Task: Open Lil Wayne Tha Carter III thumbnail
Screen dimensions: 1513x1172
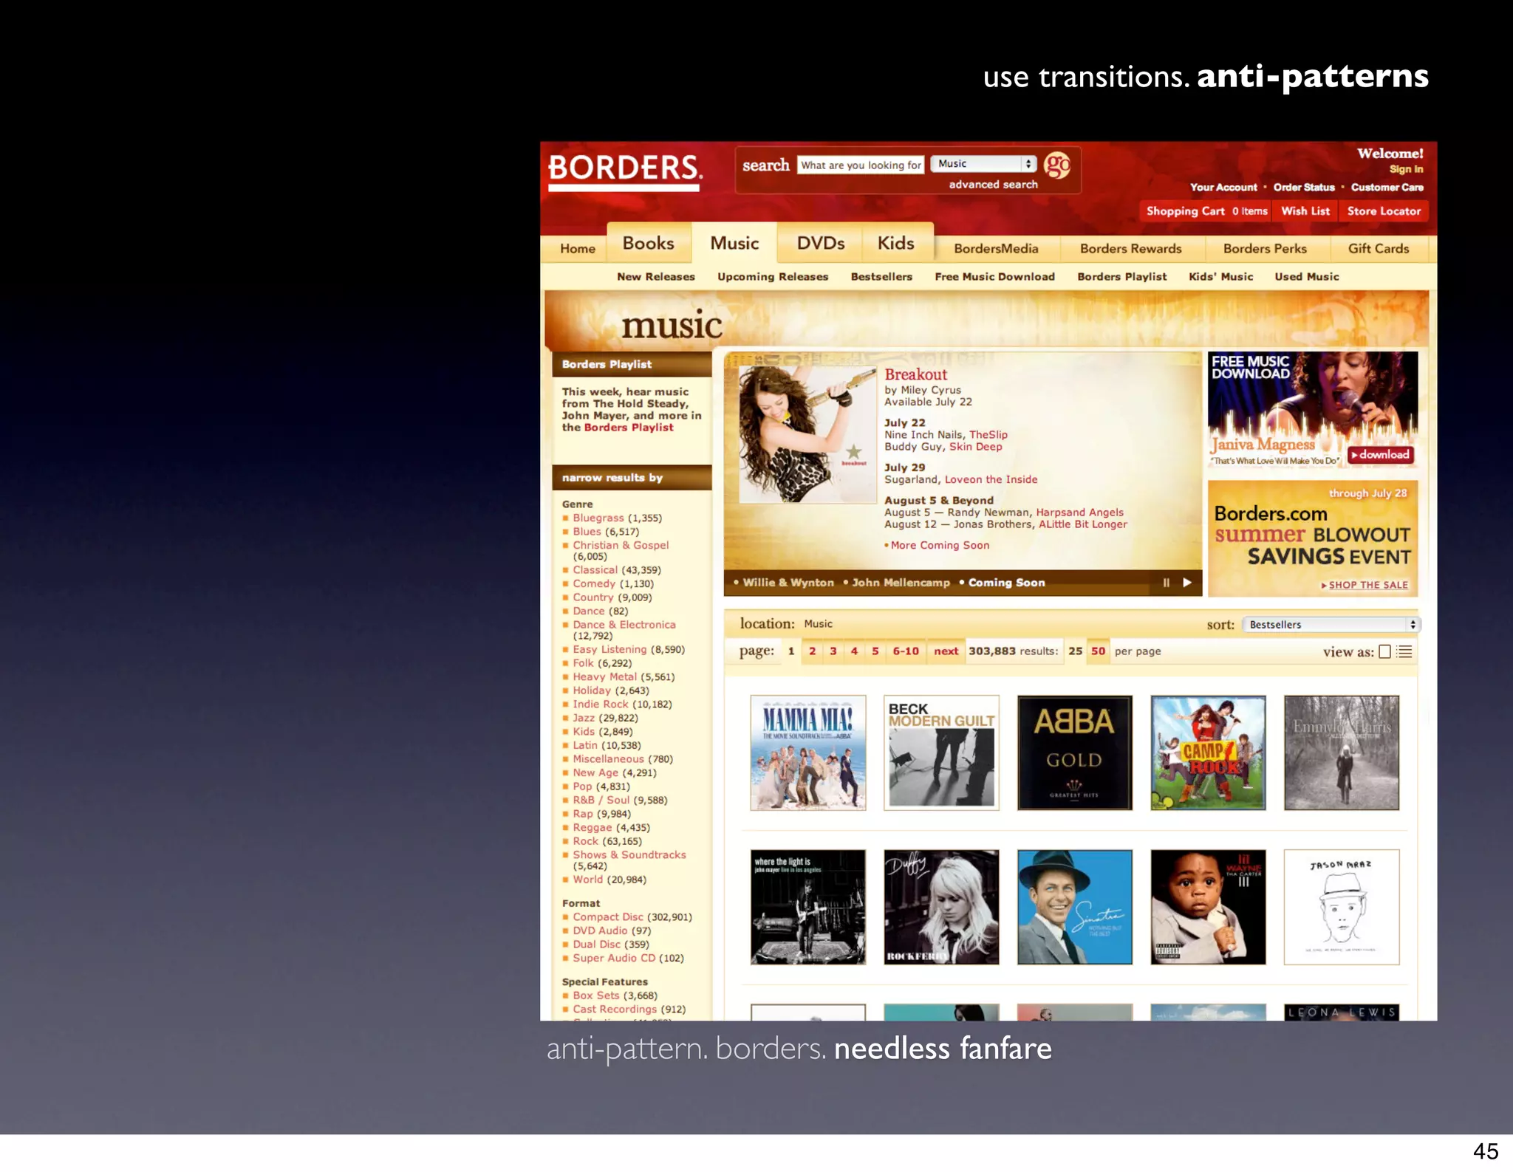Action: tap(1208, 907)
